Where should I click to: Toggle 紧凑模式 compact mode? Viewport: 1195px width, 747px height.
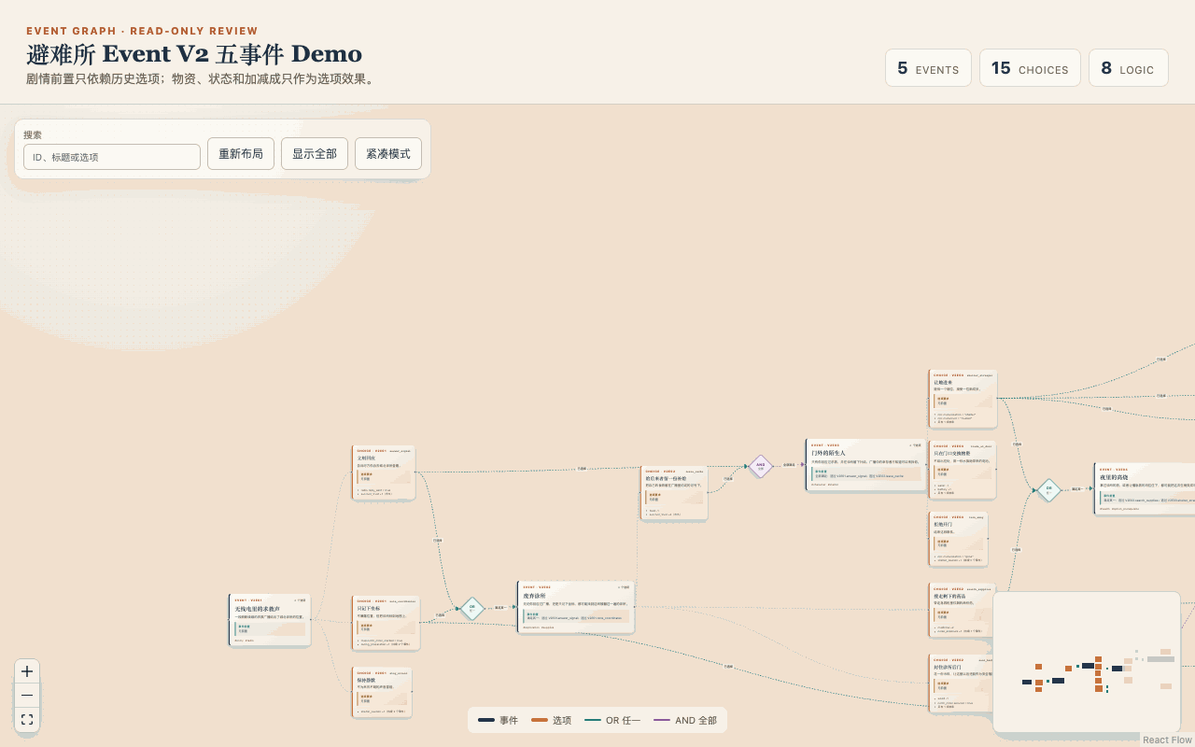[388, 154]
